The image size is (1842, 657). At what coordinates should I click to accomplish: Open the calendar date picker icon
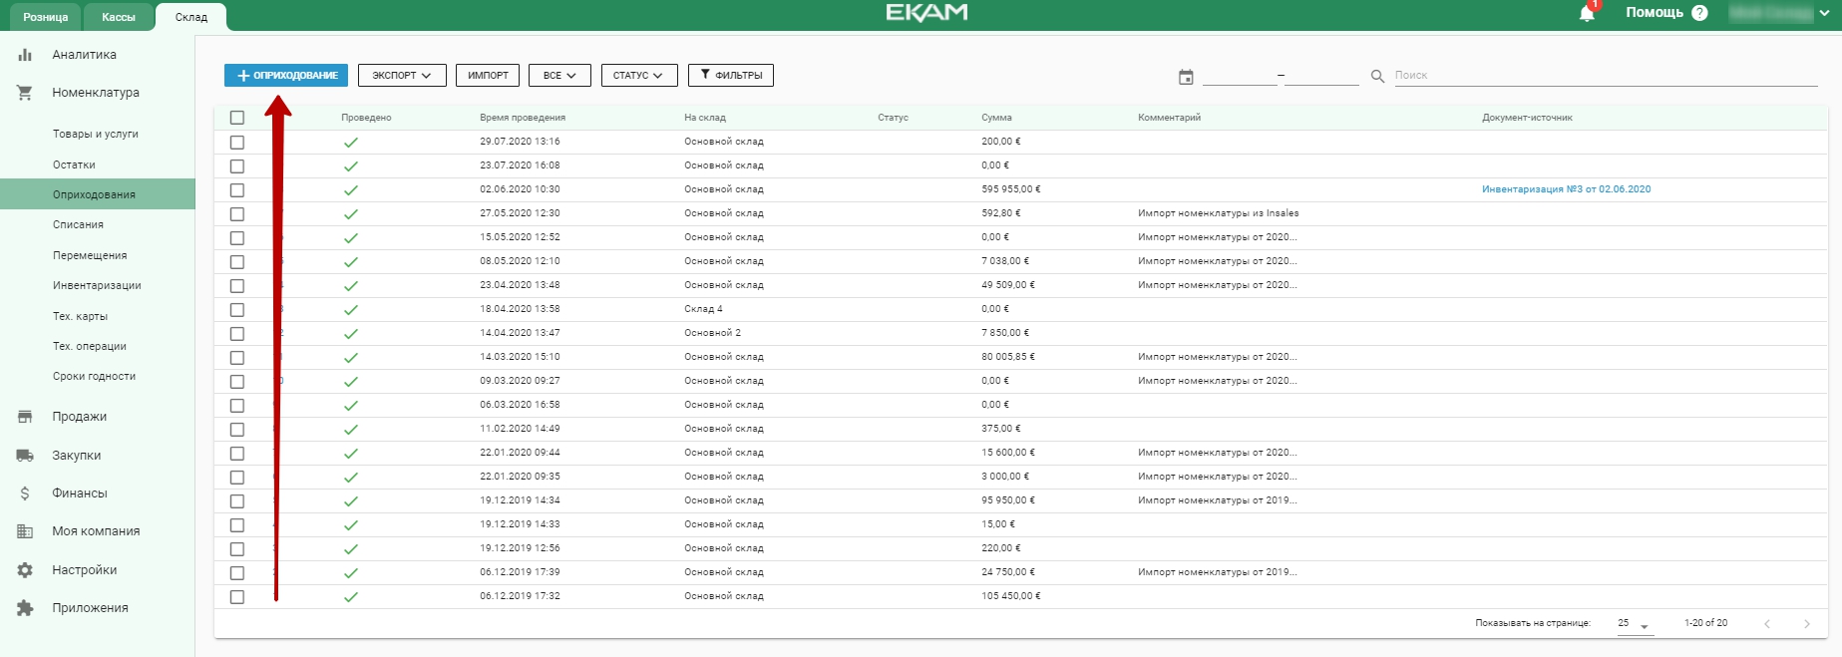[x=1186, y=77]
